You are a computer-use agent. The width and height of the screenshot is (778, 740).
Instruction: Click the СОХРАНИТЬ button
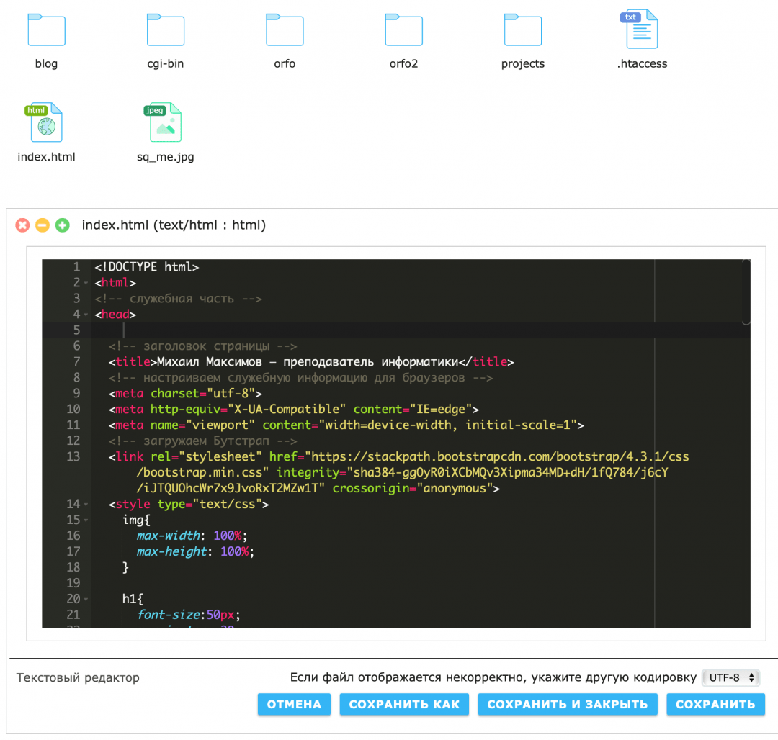click(x=715, y=705)
